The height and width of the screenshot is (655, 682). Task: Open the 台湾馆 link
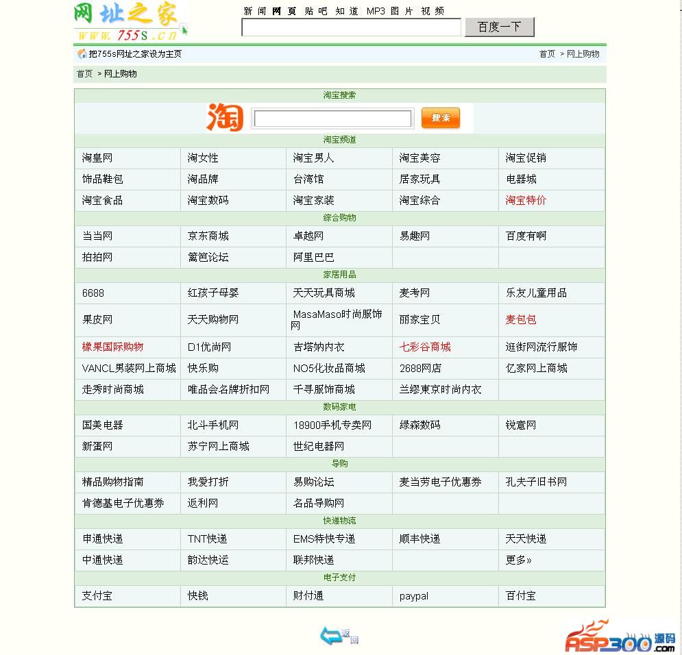pyautogui.click(x=308, y=179)
